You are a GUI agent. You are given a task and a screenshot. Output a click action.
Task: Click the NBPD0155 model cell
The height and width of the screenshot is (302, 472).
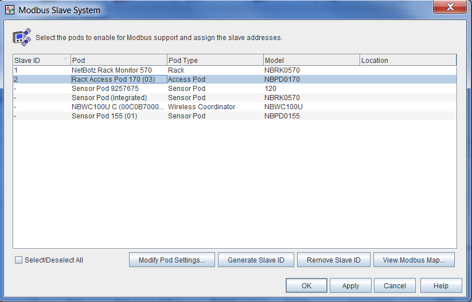311,116
